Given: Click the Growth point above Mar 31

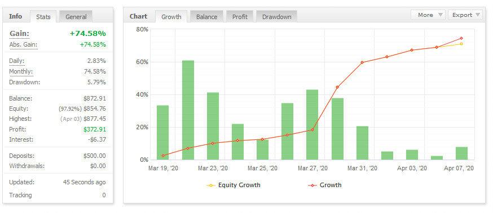Looking at the screenshot, I should pos(362,62).
